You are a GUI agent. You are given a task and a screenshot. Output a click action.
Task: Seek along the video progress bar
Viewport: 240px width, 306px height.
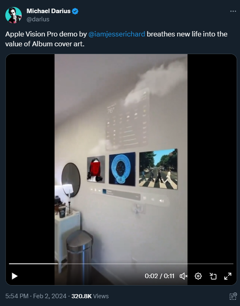click(x=121, y=264)
